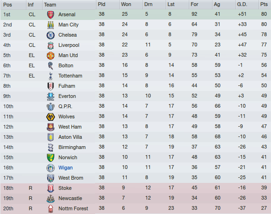Click the Man City club badge
This screenshot has width=271, height=214.
(x=51, y=25)
